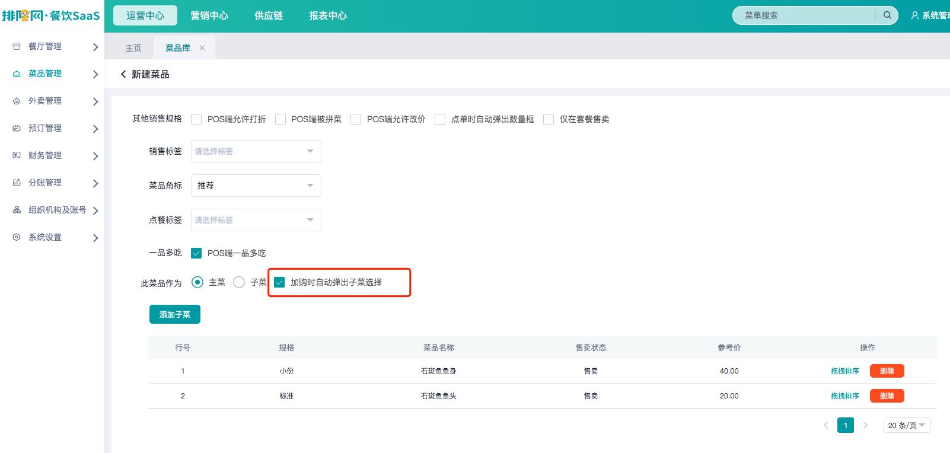Switch to 报表中心 top tab
This screenshot has height=453, width=950.
click(328, 15)
